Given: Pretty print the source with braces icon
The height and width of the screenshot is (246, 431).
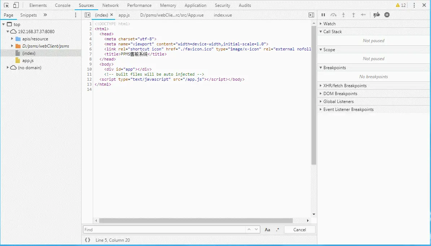Looking at the screenshot, I should pyautogui.click(x=87, y=240).
